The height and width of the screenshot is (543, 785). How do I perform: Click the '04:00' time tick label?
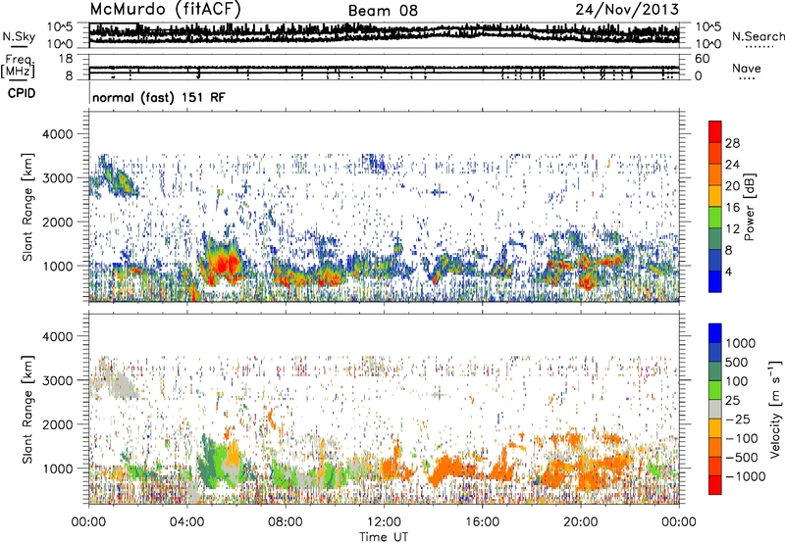coord(186,522)
